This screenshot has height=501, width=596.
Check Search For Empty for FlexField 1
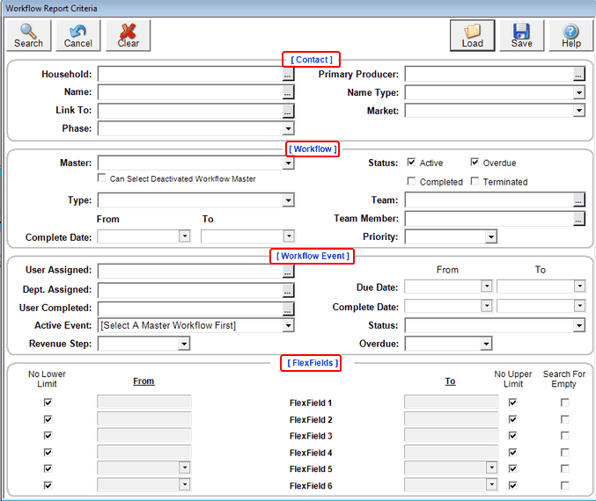tap(565, 403)
